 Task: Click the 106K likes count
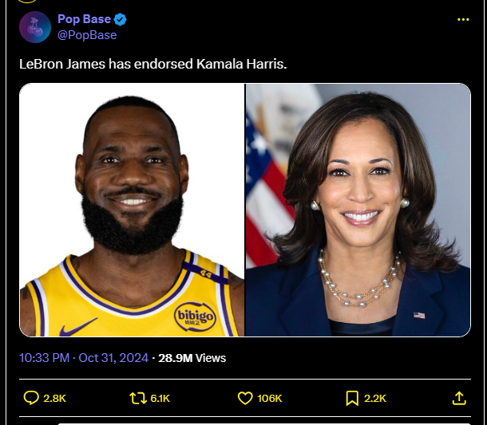(269, 398)
